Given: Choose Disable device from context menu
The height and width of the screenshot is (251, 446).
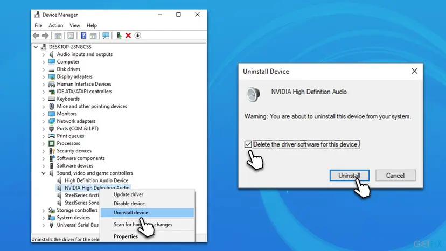Looking at the screenshot, I should pos(148,204).
